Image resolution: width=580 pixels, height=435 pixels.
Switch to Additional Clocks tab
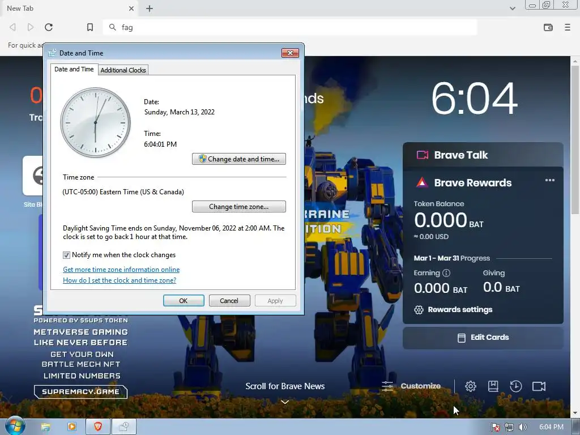[x=123, y=70]
